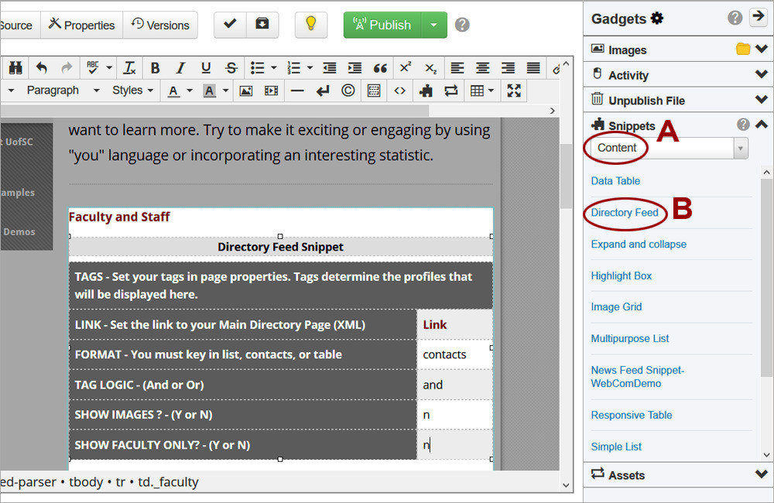Apply strikethrough to selected text

(x=232, y=68)
